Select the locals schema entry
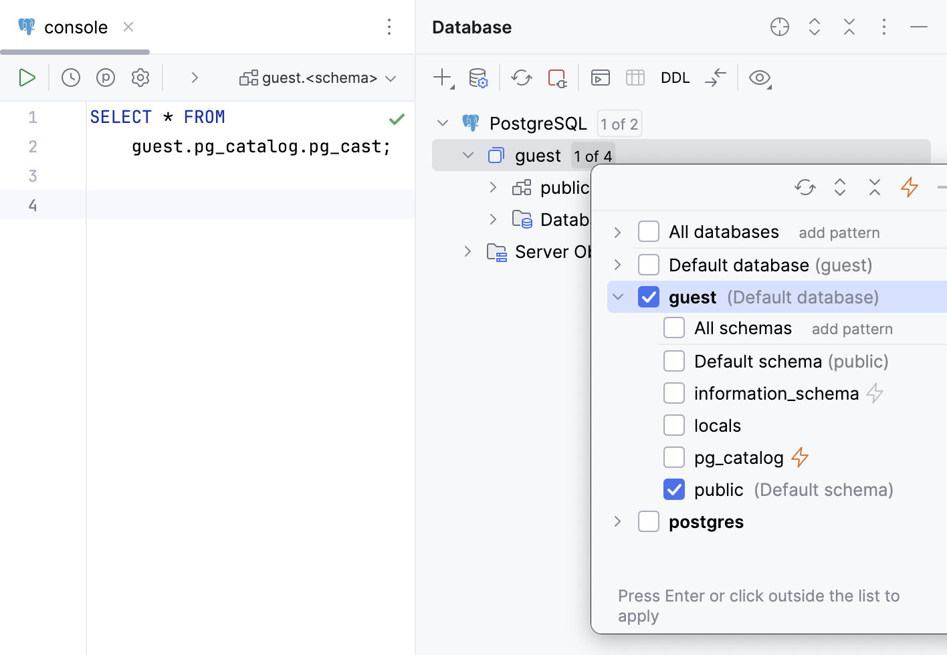947x655 pixels. point(717,425)
